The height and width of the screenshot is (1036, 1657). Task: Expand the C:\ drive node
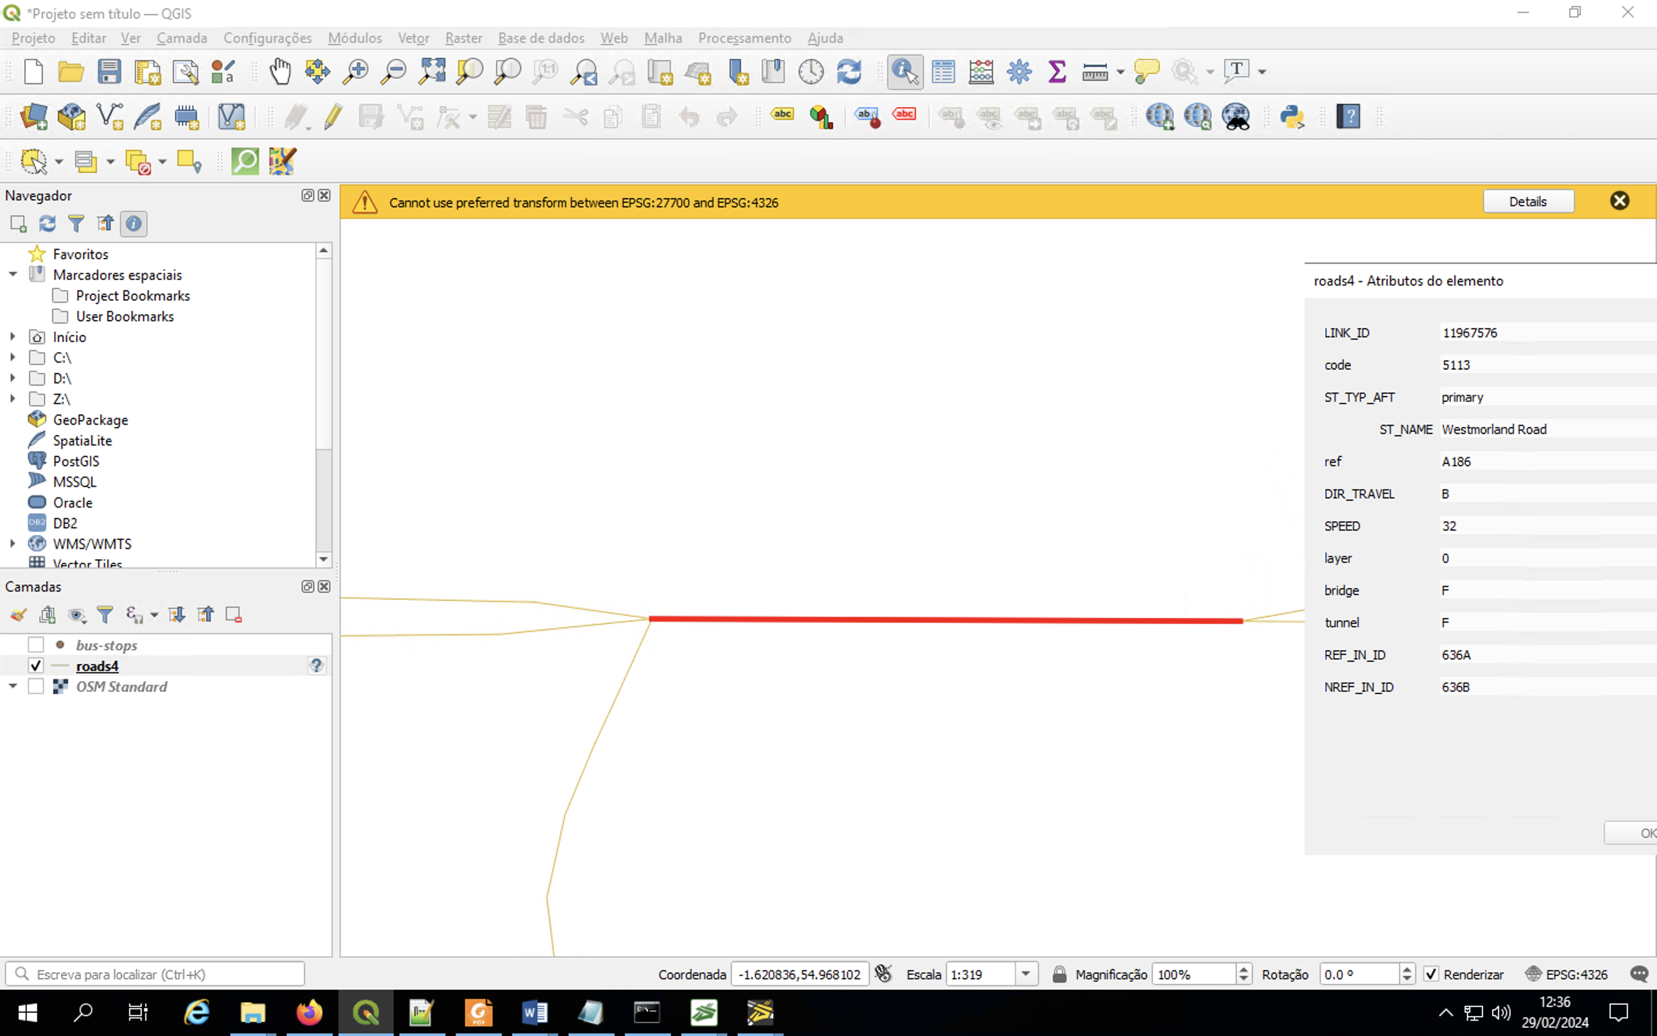[13, 357]
